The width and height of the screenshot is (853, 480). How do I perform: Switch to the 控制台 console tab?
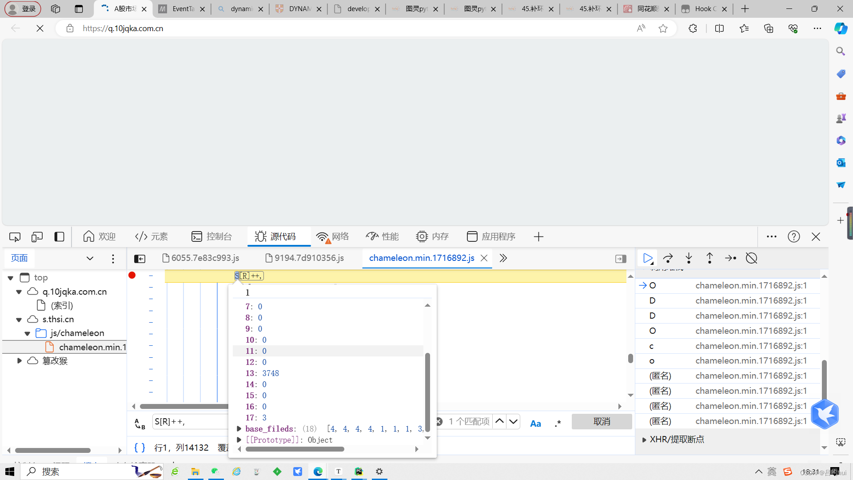point(211,237)
